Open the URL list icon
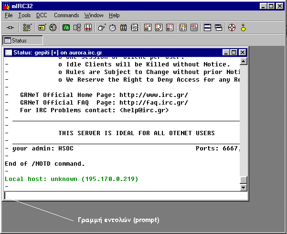Screen dimensions: 287x234 [x=194, y=28]
